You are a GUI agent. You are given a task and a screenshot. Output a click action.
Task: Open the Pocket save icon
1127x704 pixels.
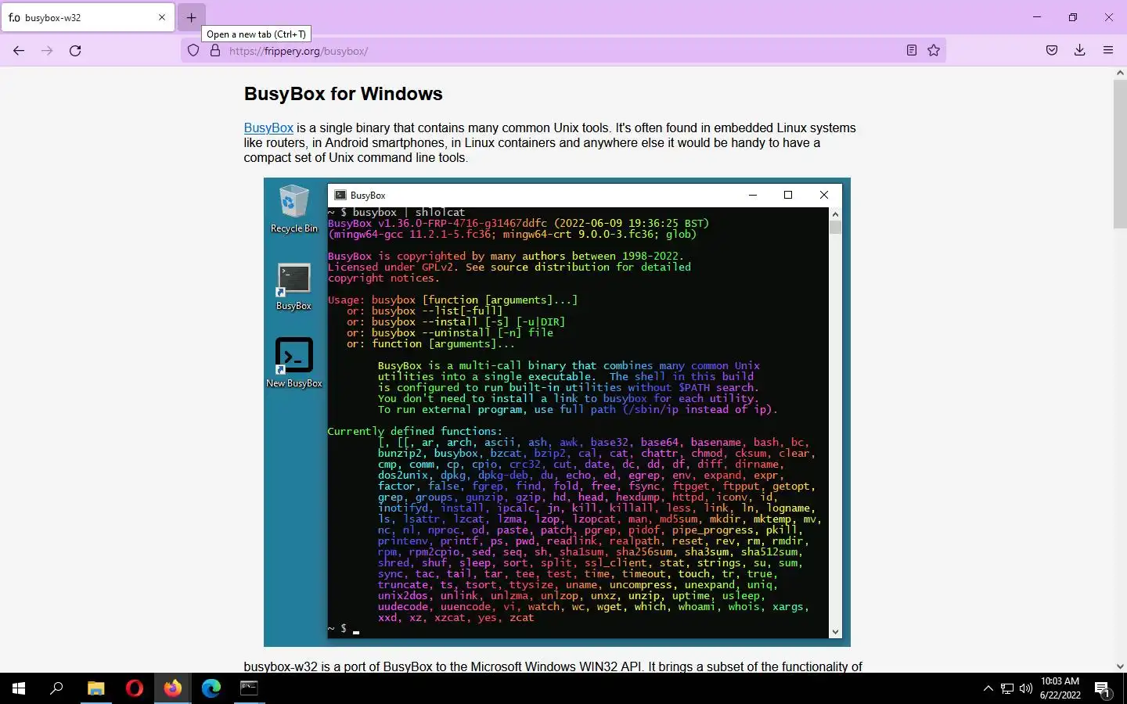point(1052,51)
